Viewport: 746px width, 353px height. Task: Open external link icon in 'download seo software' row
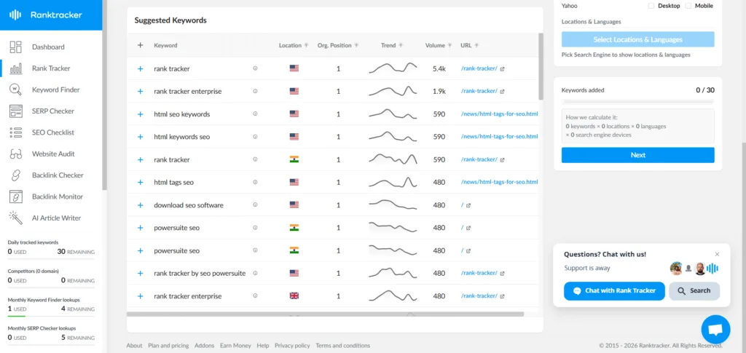click(468, 205)
